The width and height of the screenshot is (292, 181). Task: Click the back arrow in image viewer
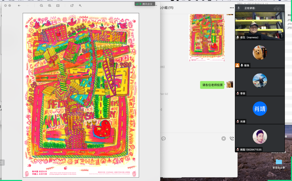[19, 5]
